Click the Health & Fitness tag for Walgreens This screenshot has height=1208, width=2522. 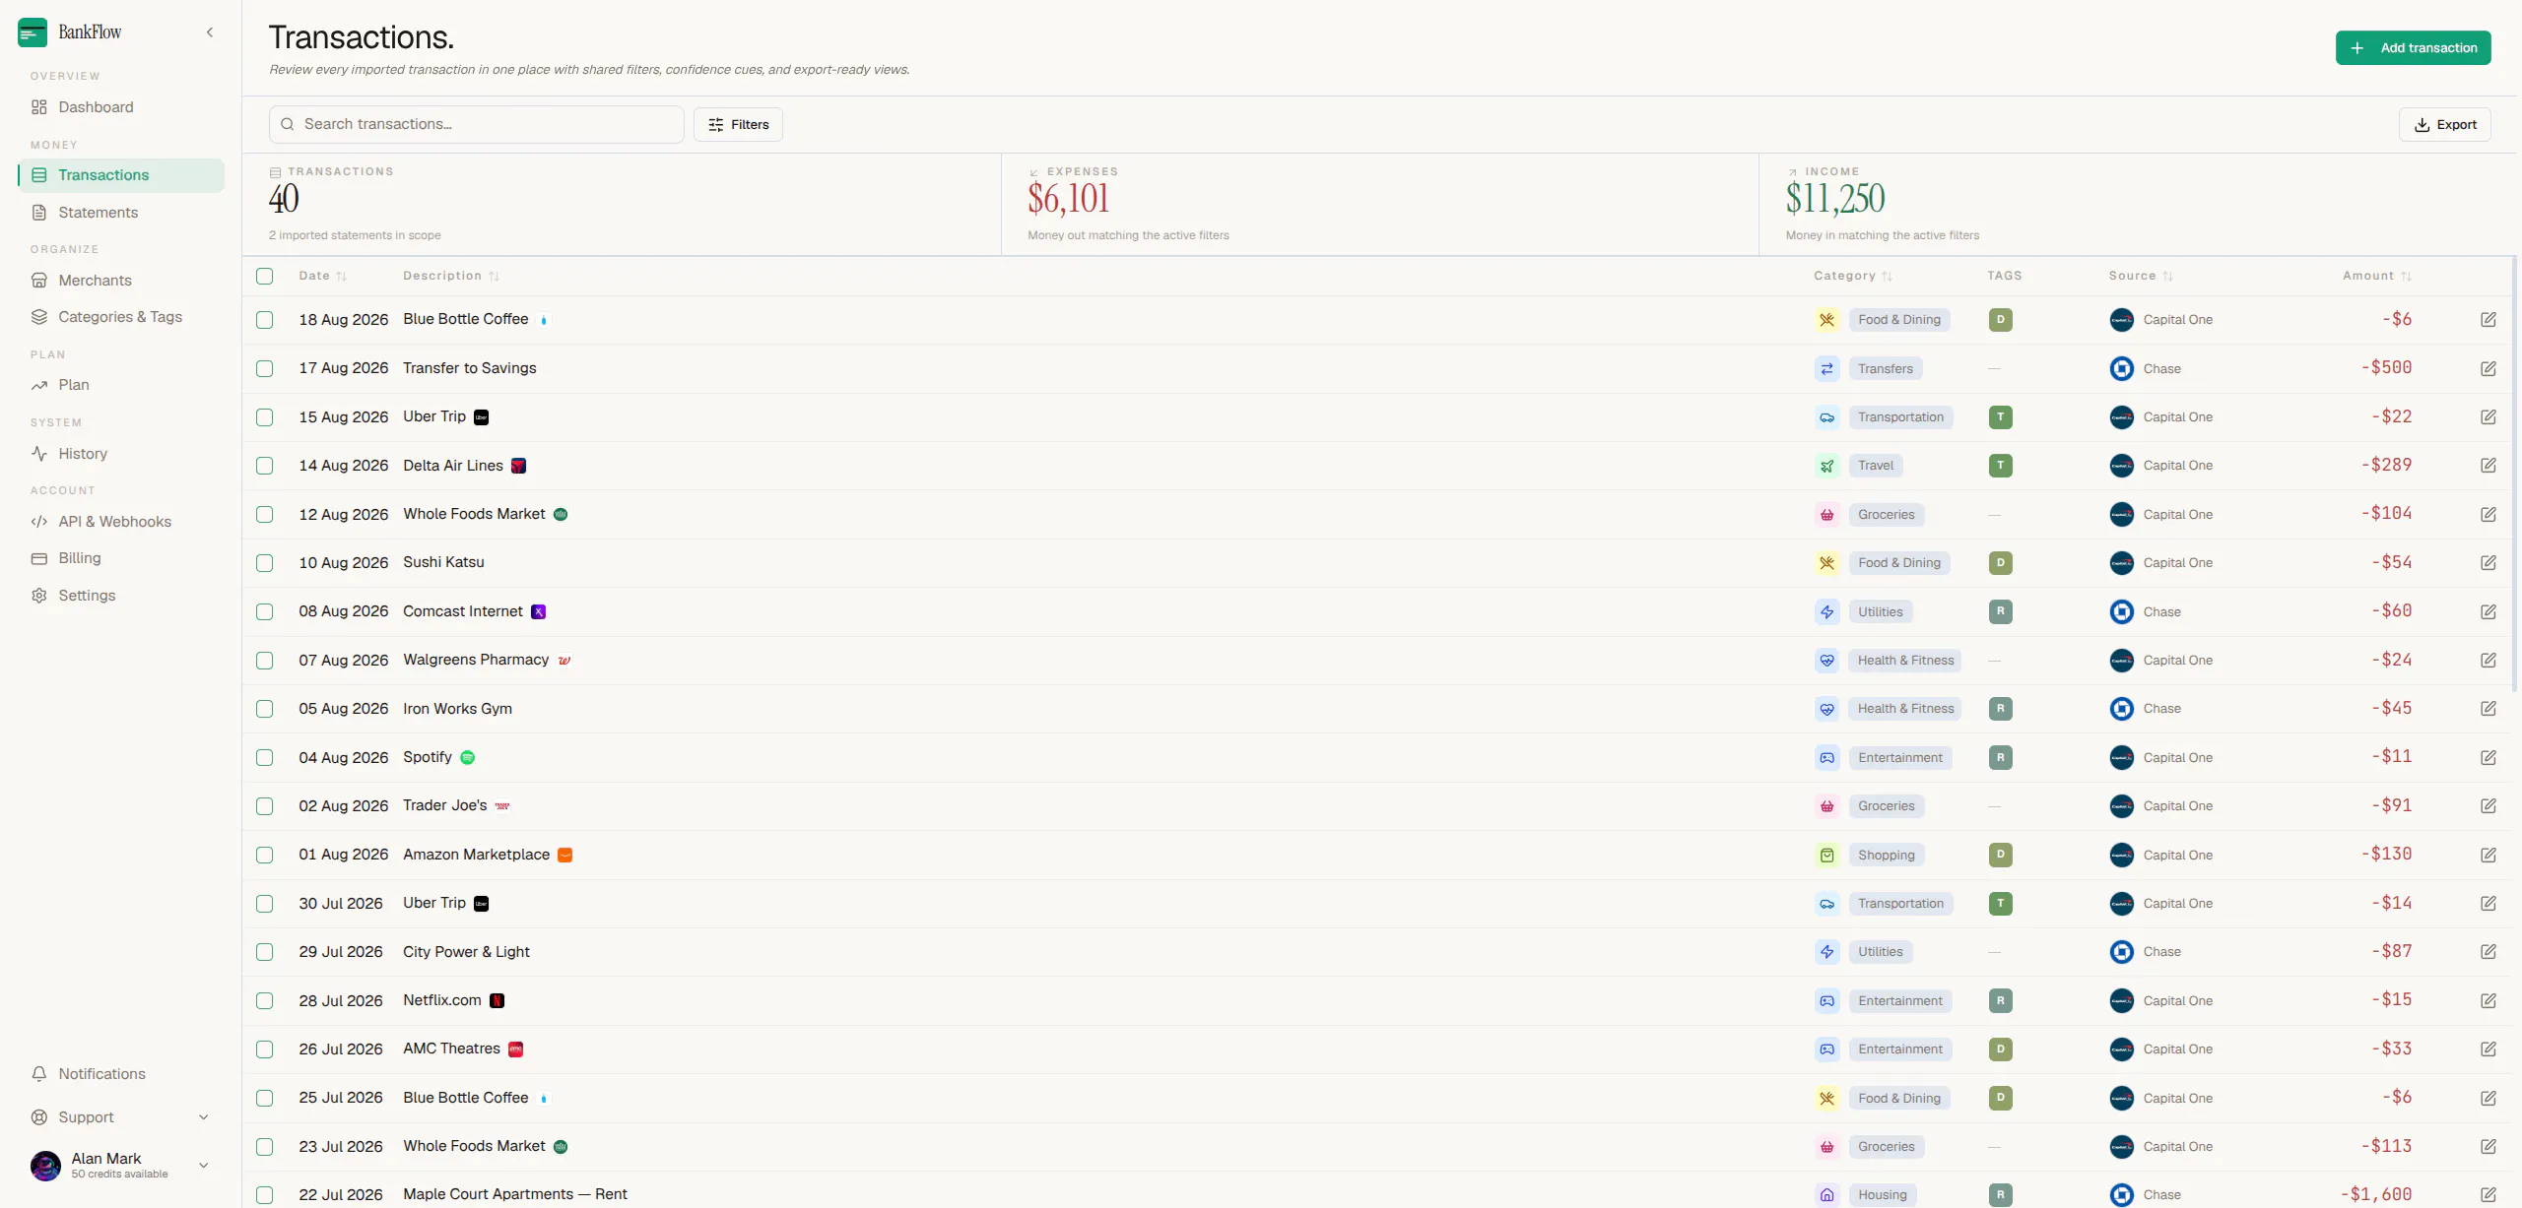[x=1905, y=661]
